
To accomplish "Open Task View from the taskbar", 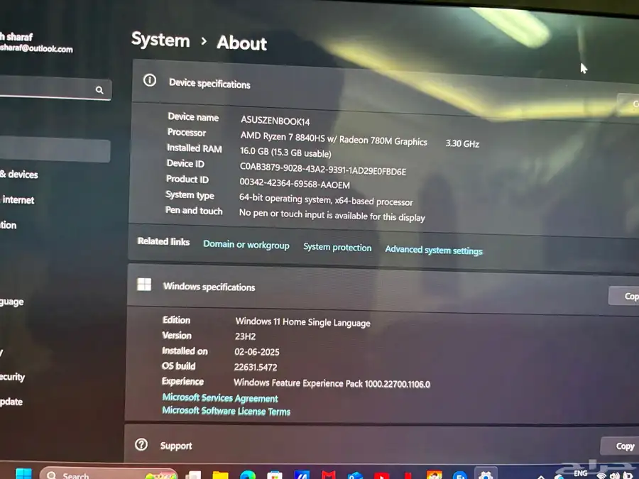I will click(x=194, y=475).
